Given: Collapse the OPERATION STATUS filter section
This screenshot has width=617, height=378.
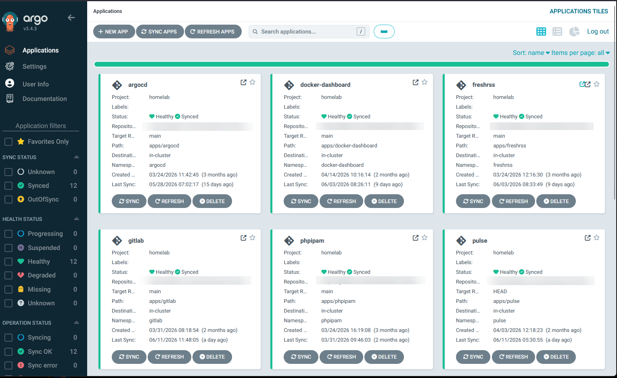Looking at the screenshot, I should click(77, 323).
